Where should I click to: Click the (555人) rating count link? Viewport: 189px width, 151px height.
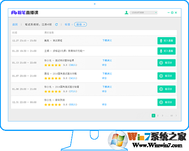point(73,105)
